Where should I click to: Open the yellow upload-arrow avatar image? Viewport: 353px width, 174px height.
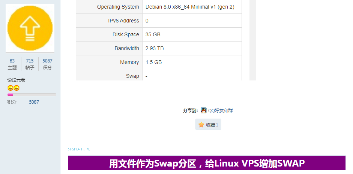tap(30, 28)
